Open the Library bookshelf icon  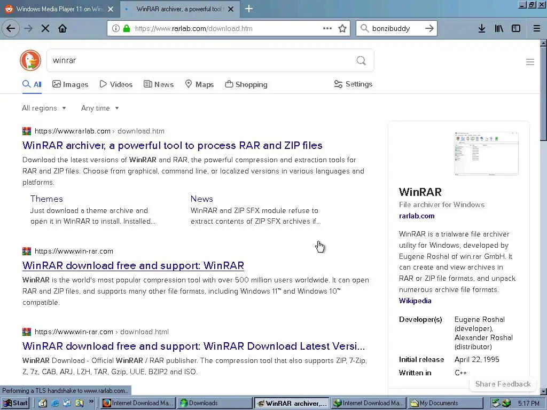(499, 29)
